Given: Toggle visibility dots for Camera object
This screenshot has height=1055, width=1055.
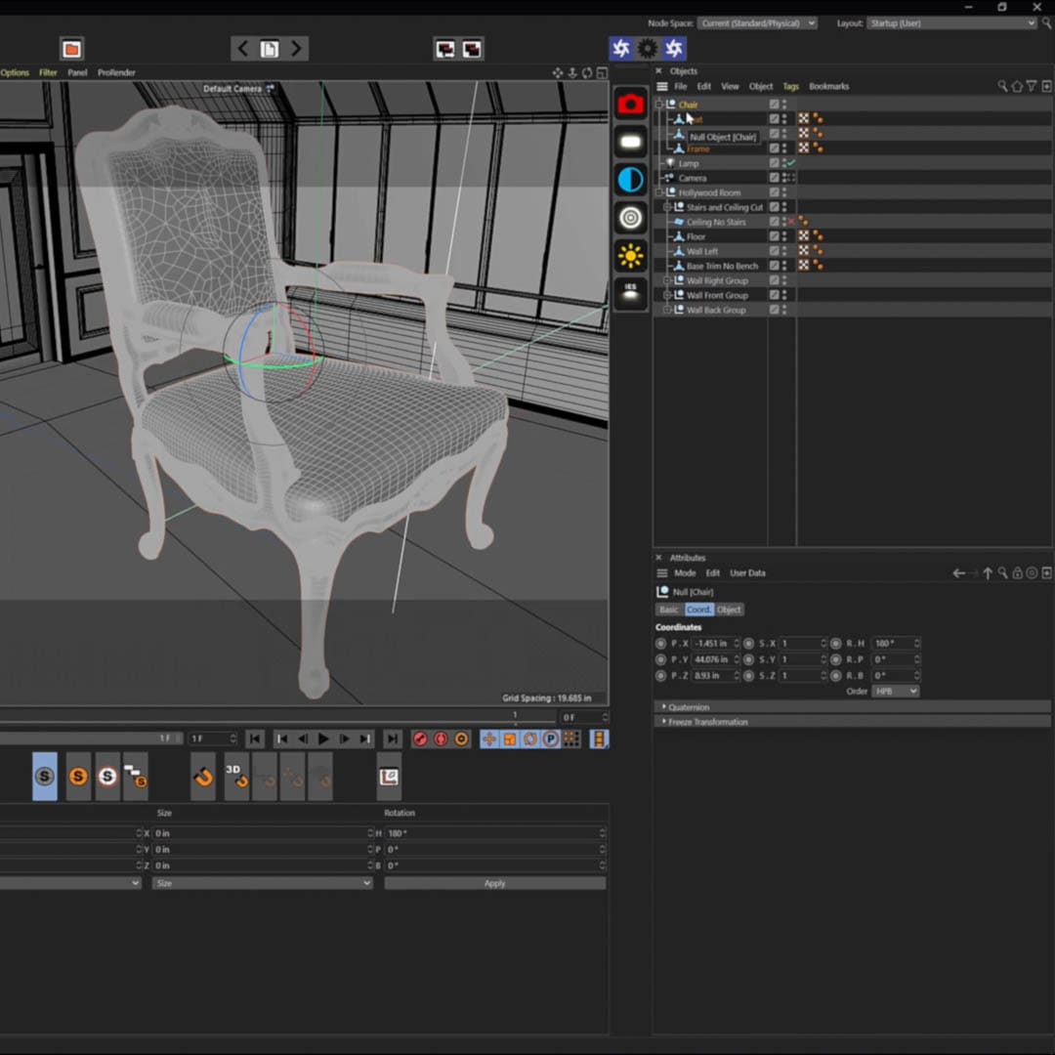Looking at the screenshot, I should point(784,178).
